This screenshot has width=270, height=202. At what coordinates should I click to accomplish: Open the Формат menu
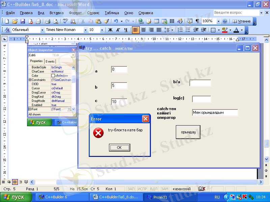coord(75,13)
